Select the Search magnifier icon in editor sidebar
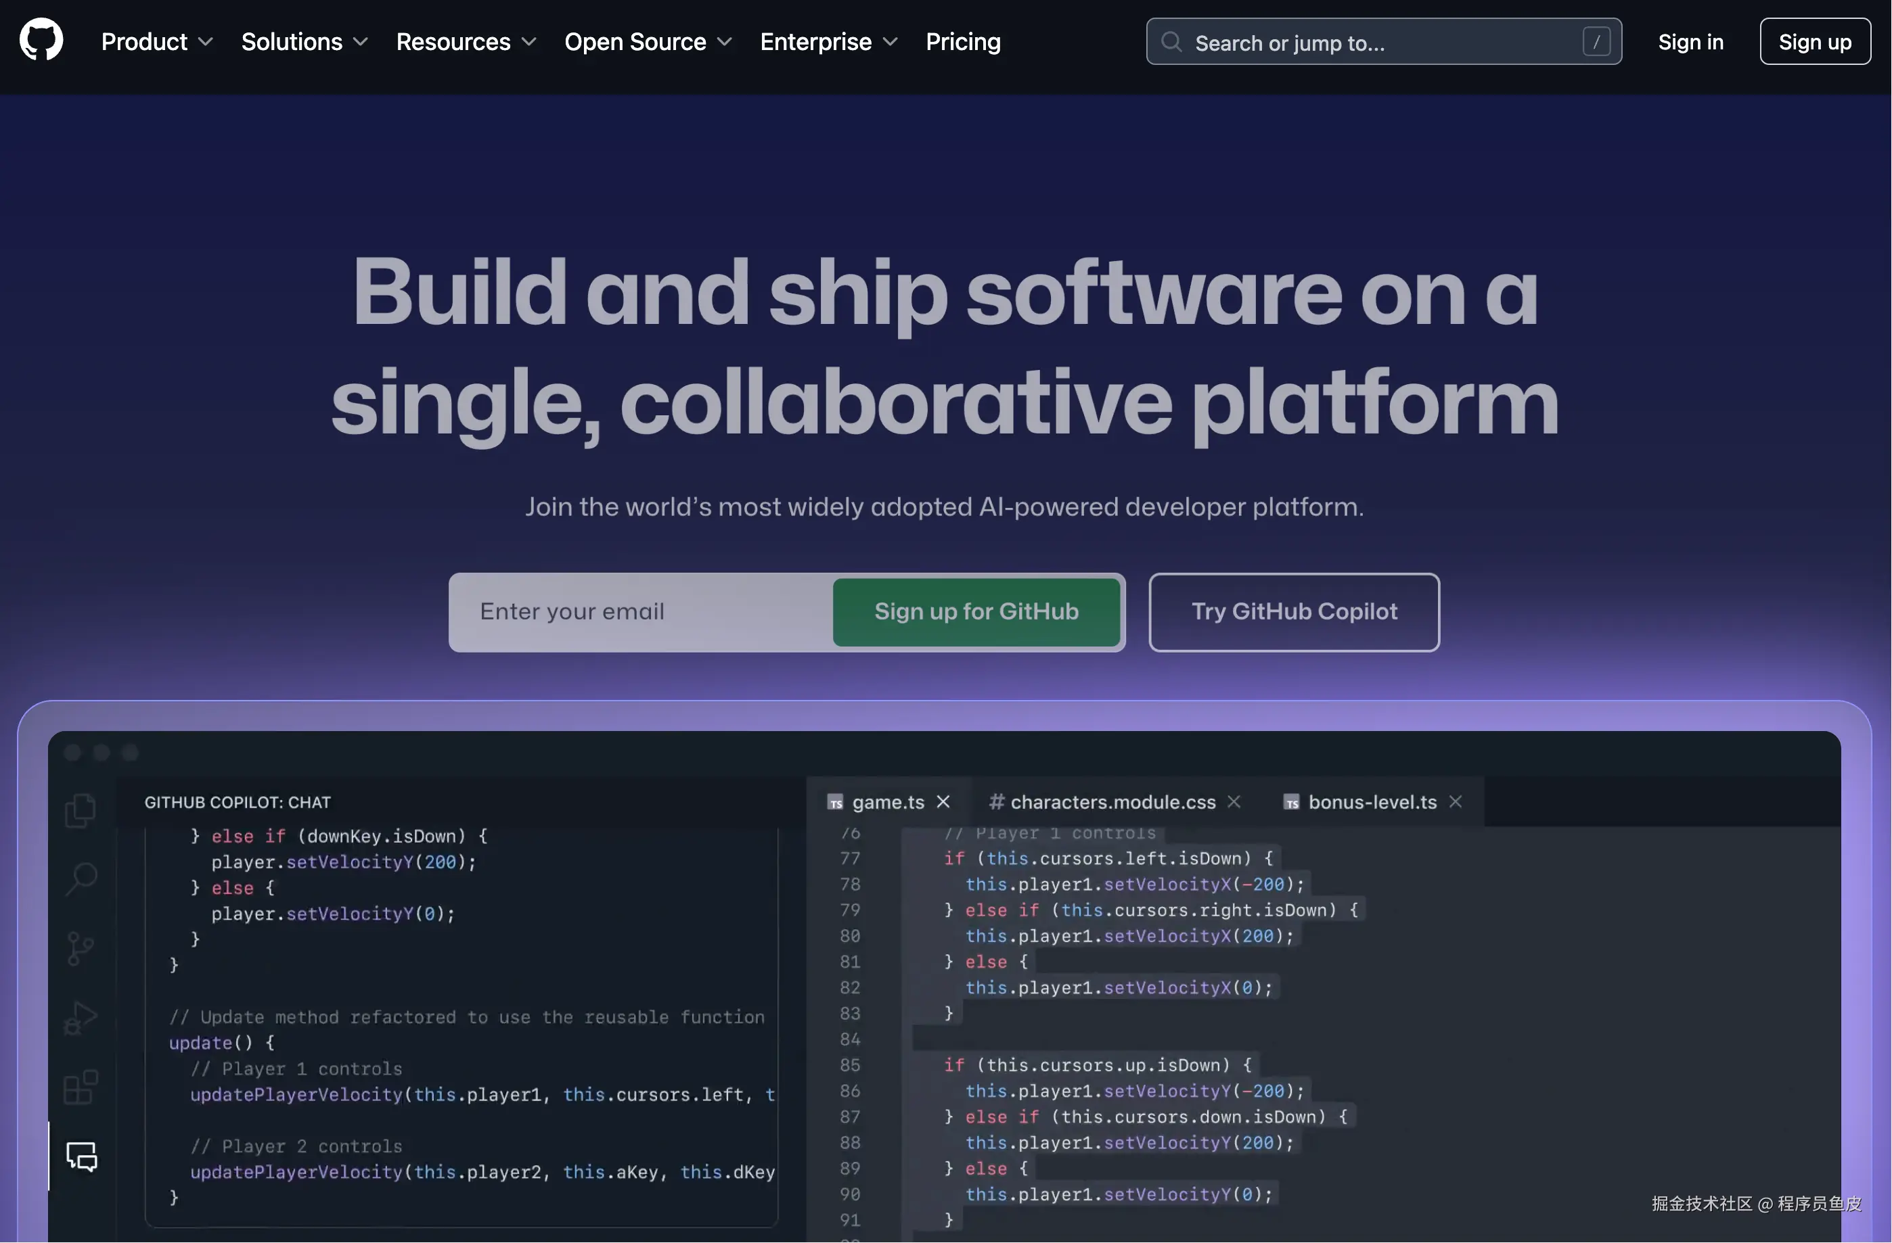 pos(81,879)
